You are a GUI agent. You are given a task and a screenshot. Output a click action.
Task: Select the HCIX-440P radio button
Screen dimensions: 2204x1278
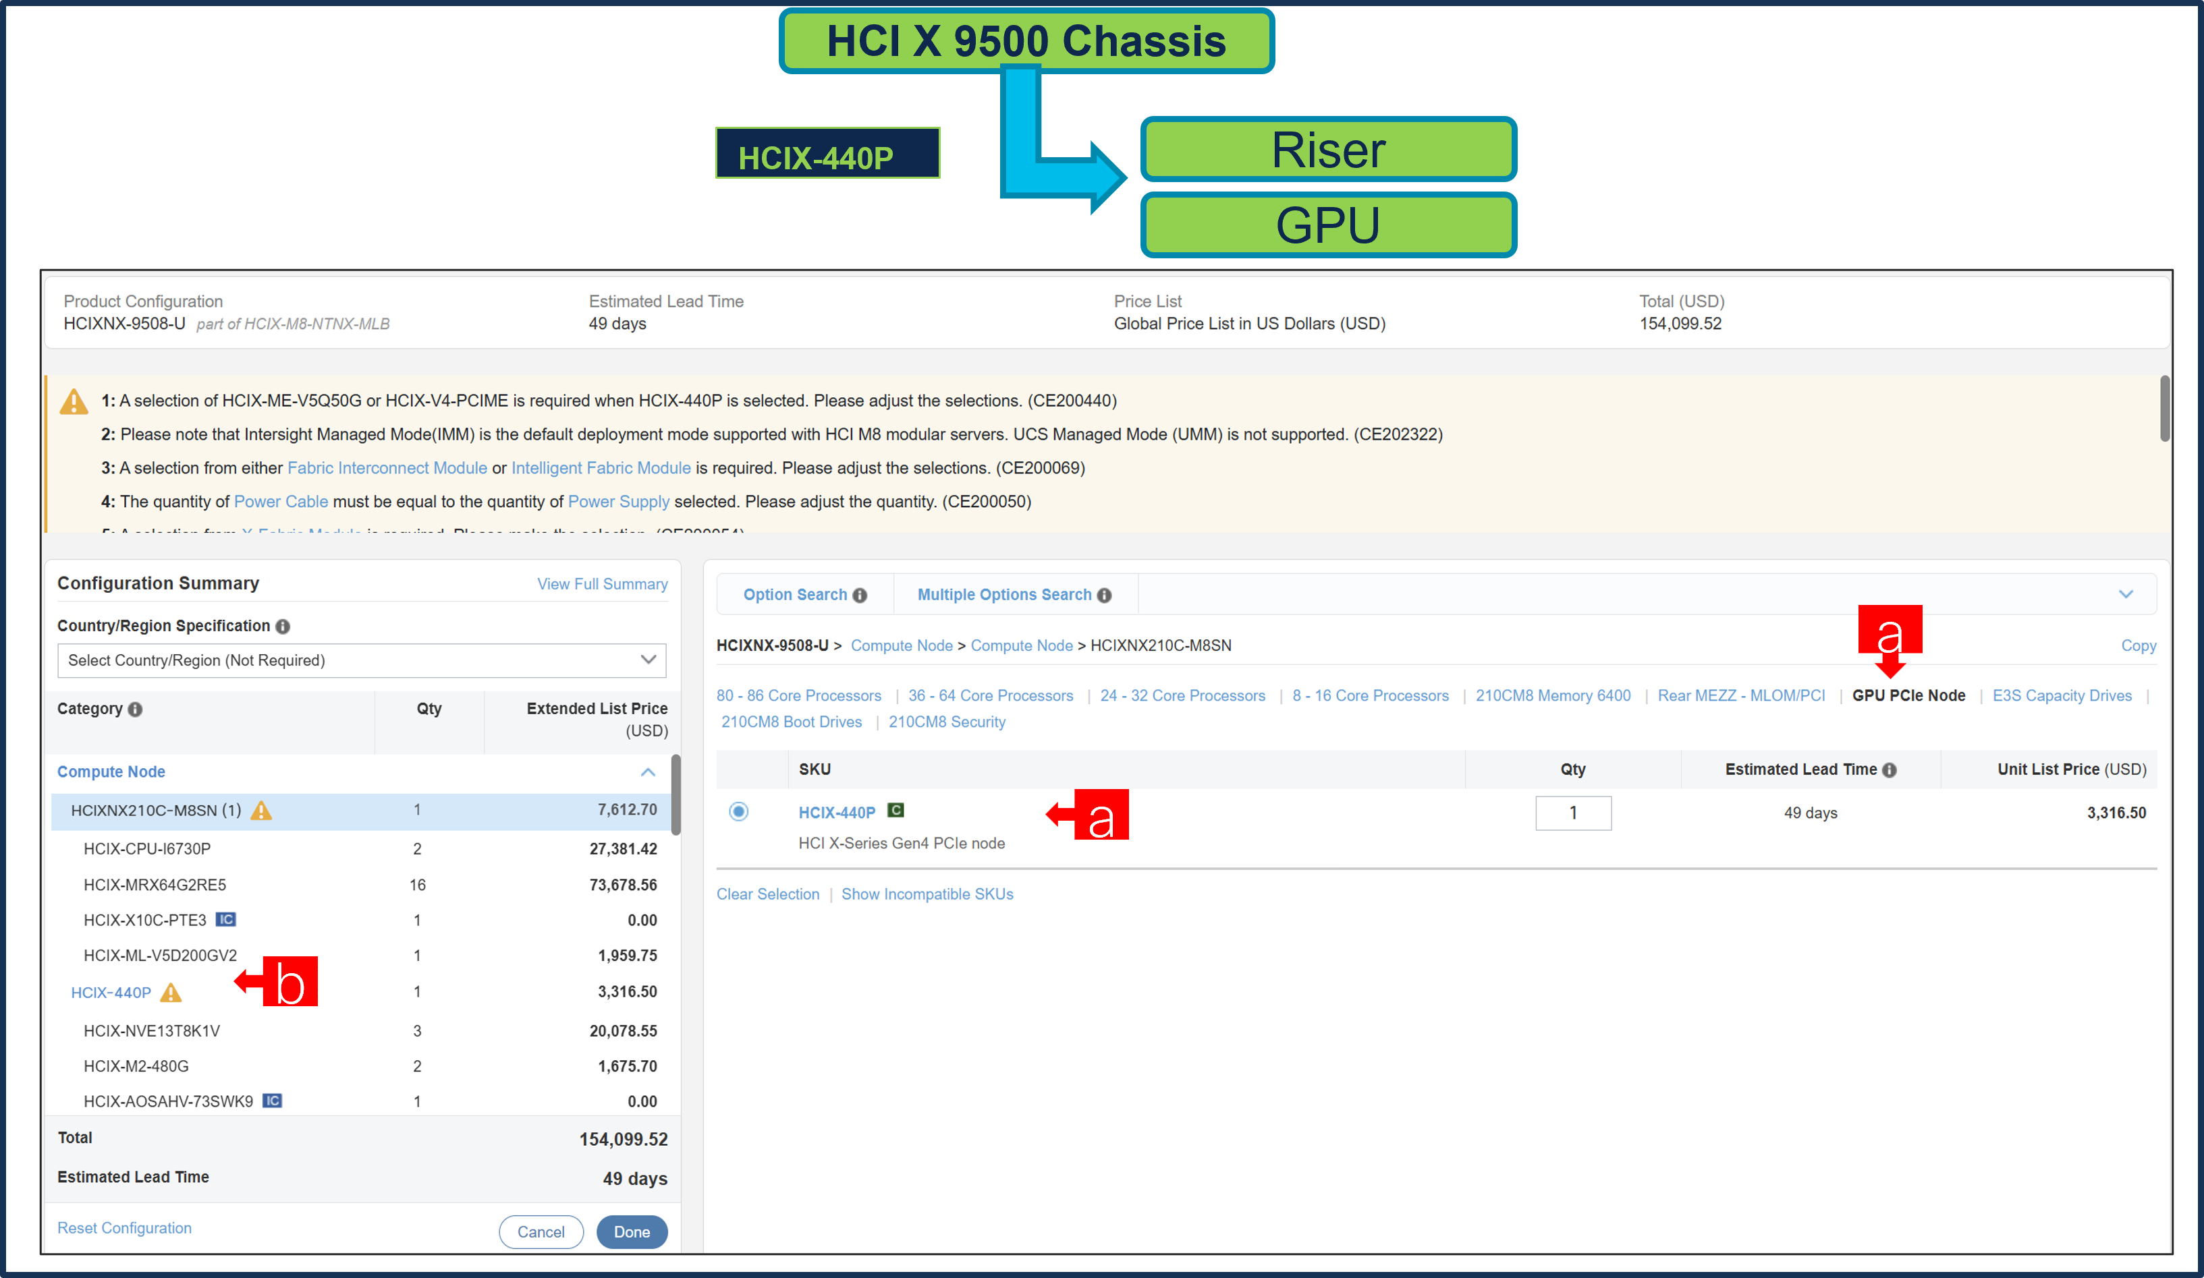click(x=738, y=811)
